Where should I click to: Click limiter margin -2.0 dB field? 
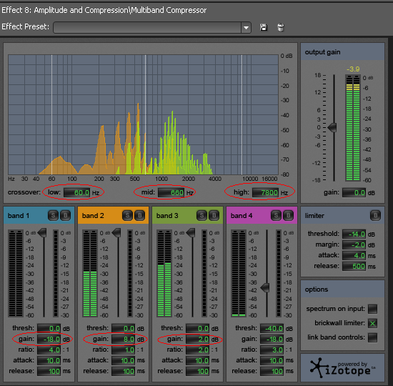(354, 244)
